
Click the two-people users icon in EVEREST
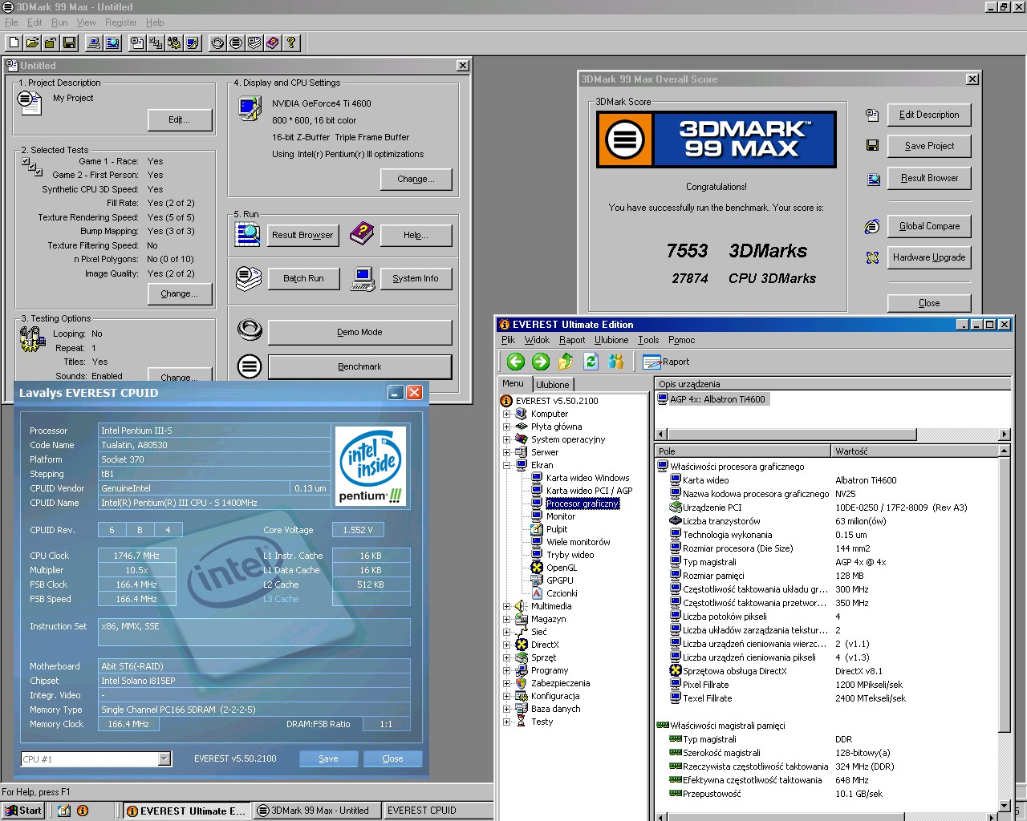click(x=616, y=362)
